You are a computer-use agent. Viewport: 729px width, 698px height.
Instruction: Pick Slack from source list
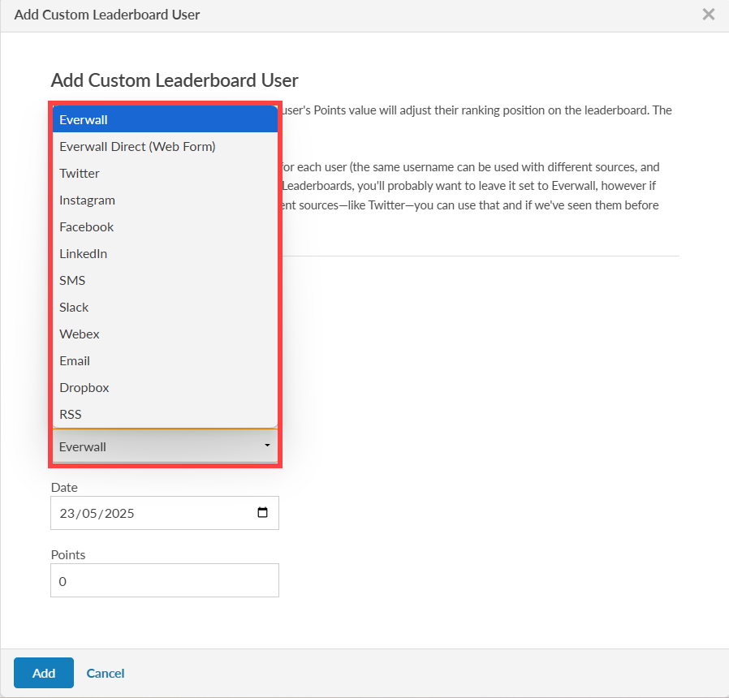point(165,307)
